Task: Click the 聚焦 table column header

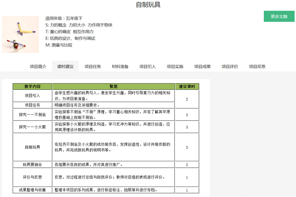Action: (113, 87)
